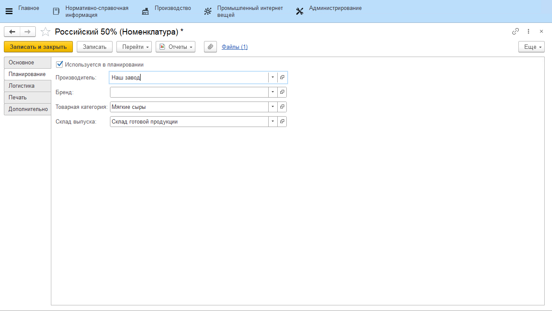
Task: Expand the Производитель dropdown list
Action: (273, 78)
